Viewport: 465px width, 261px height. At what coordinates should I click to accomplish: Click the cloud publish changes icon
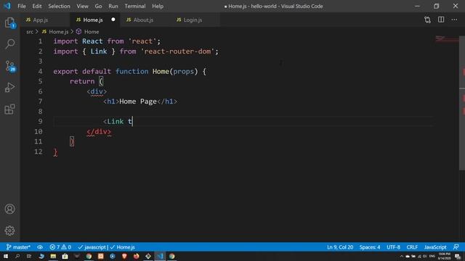tap(40, 247)
